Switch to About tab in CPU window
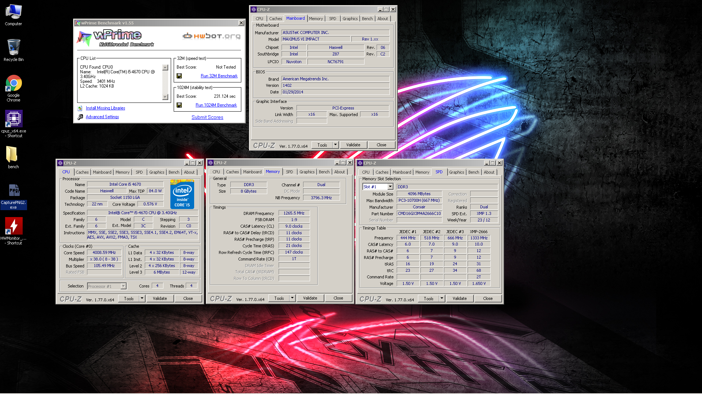 coord(189,172)
